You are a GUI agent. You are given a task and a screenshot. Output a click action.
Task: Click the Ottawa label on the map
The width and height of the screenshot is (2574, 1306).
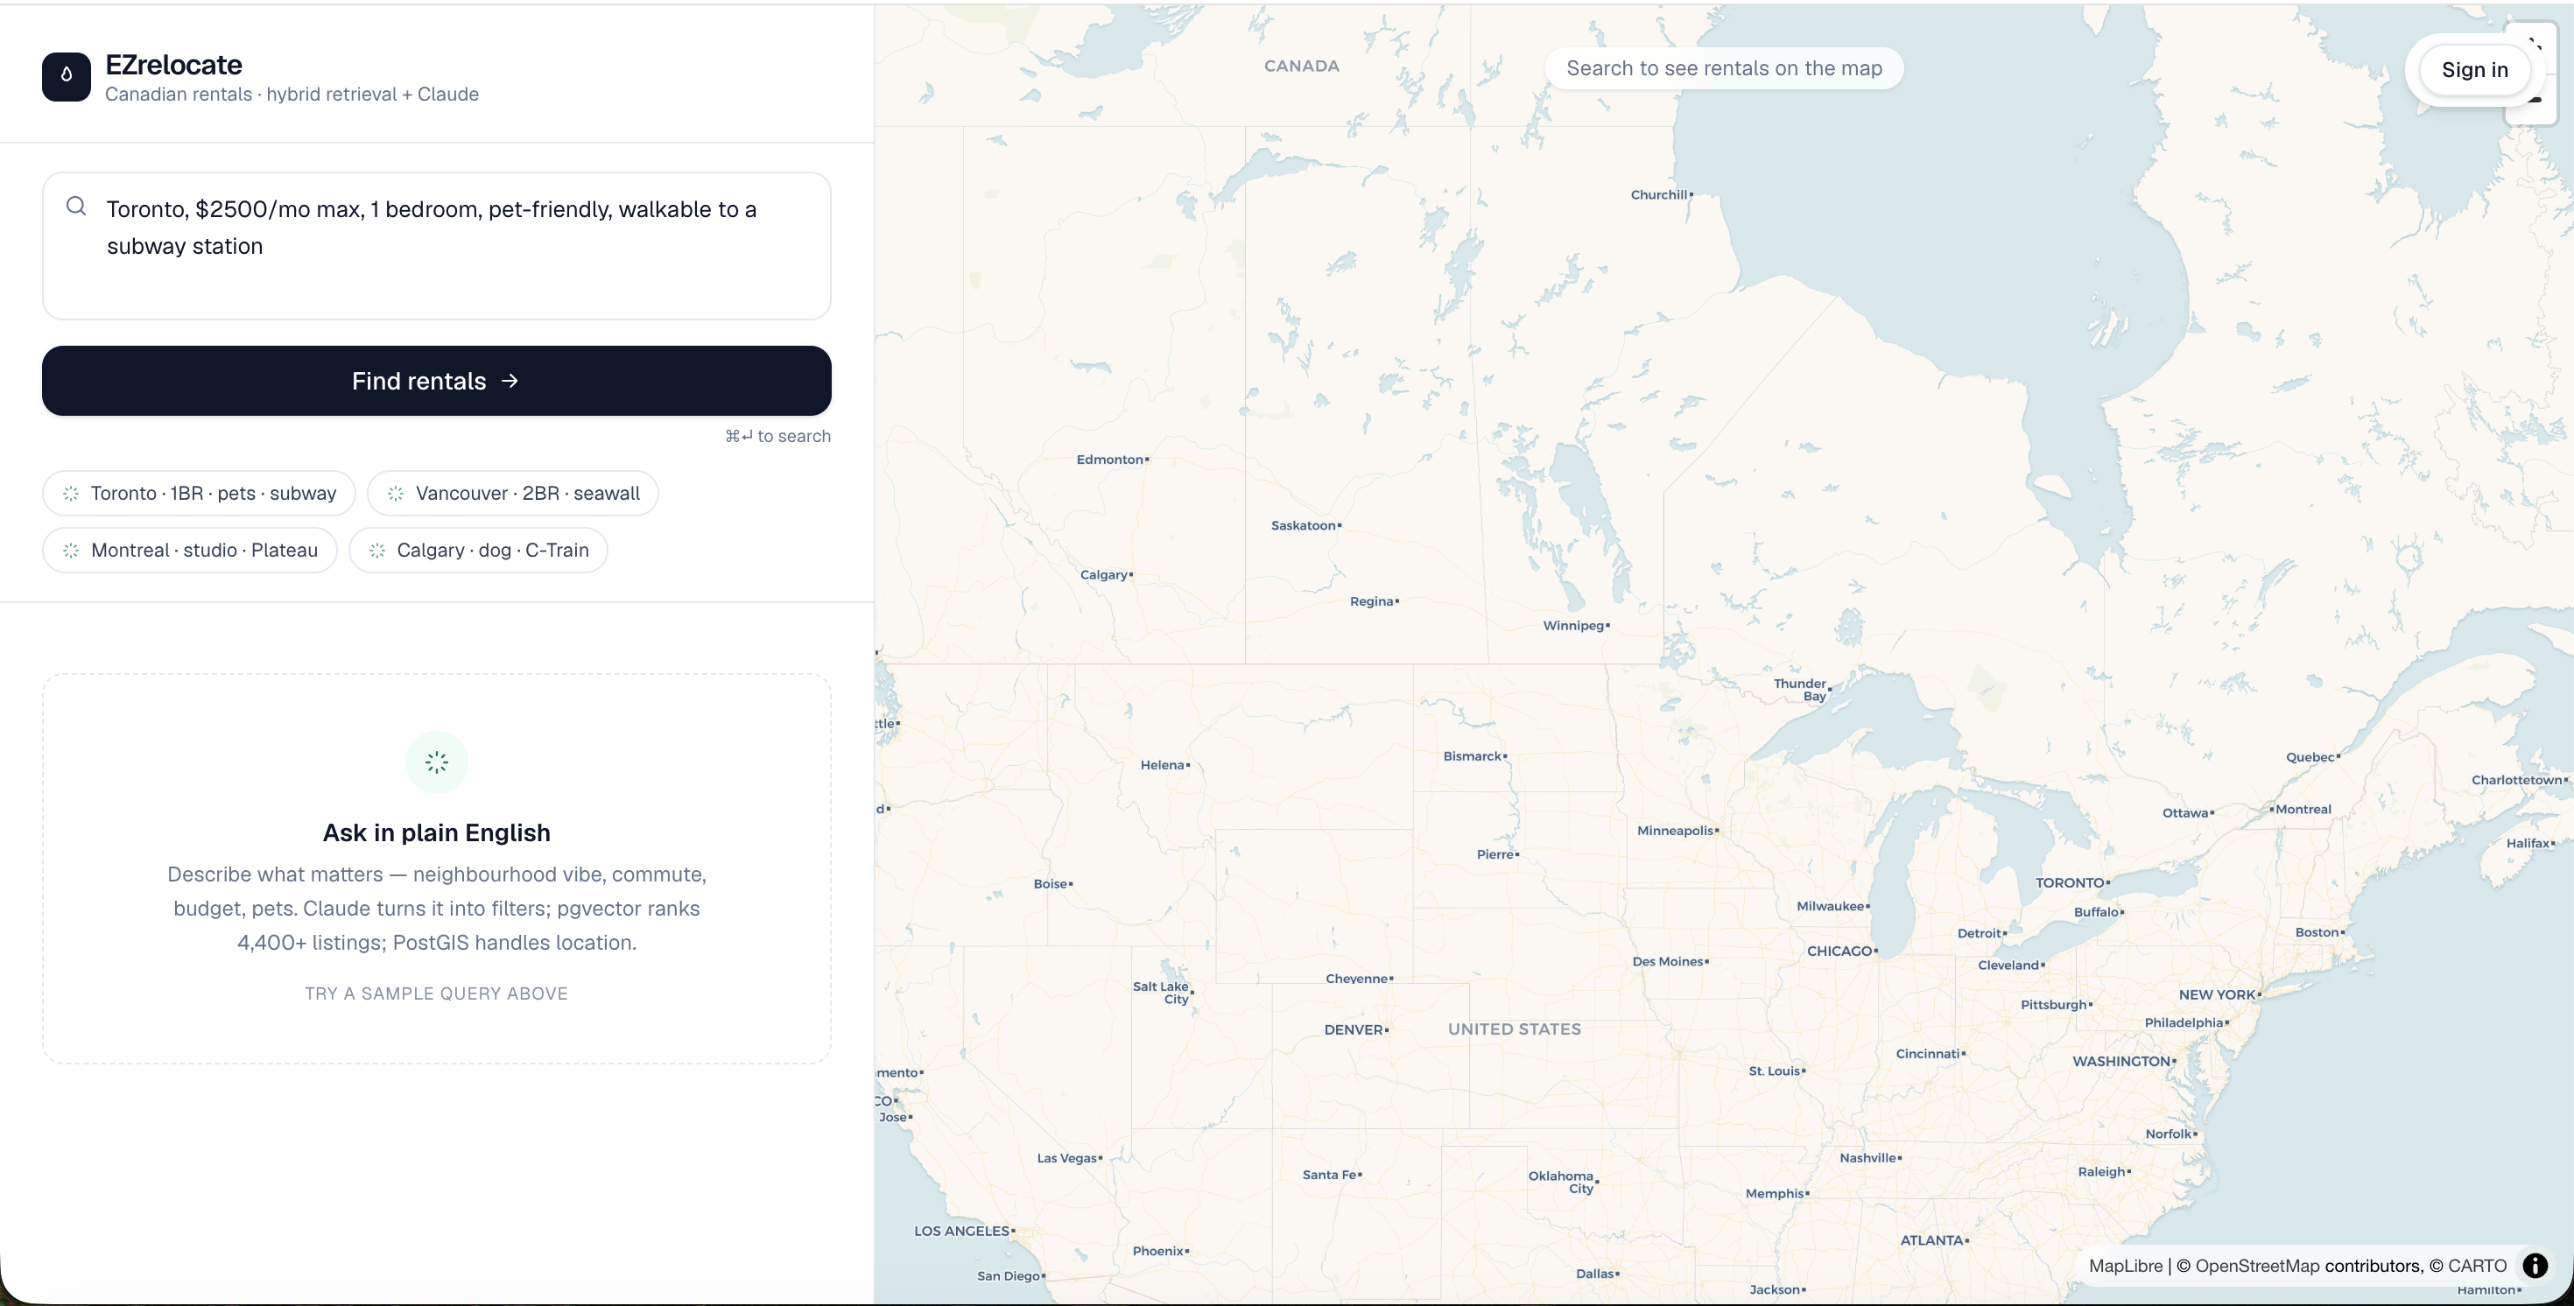[x=2184, y=813]
